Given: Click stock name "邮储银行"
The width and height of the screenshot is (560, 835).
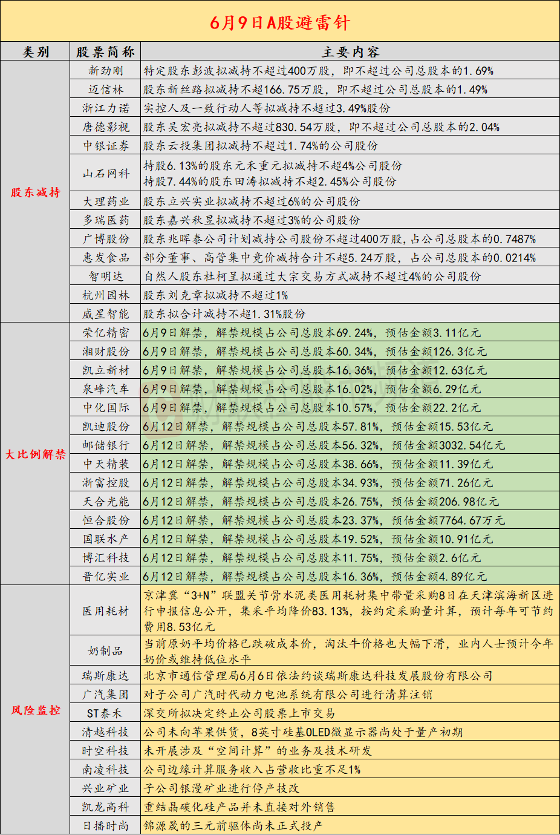Looking at the screenshot, I should [106, 445].
